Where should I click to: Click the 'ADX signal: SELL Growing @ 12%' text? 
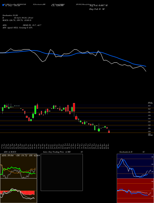tap(17, 28)
